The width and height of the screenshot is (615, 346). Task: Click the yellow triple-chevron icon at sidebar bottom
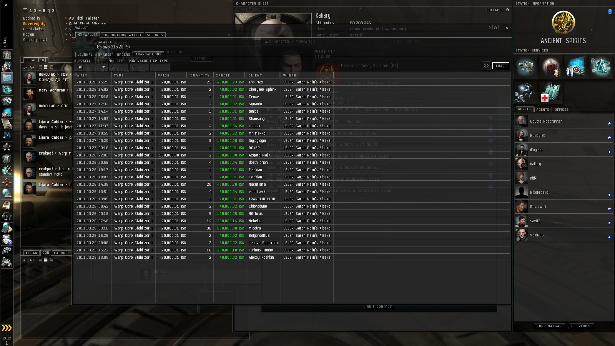(7, 328)
